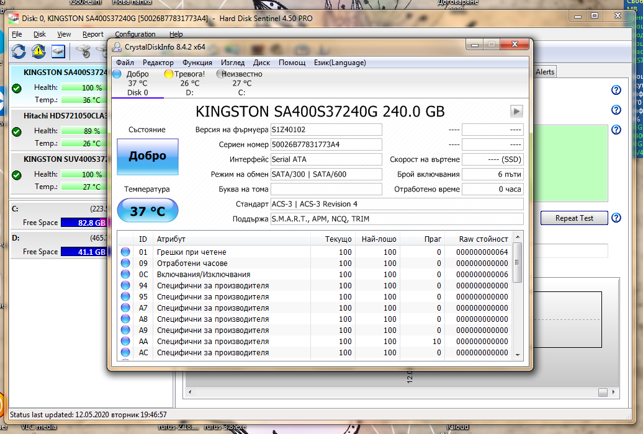Viewport: 643px width, 434px height.
Task: Open Hard Disk Sentinel Disk menu
Action: click(x=39, y=34)
